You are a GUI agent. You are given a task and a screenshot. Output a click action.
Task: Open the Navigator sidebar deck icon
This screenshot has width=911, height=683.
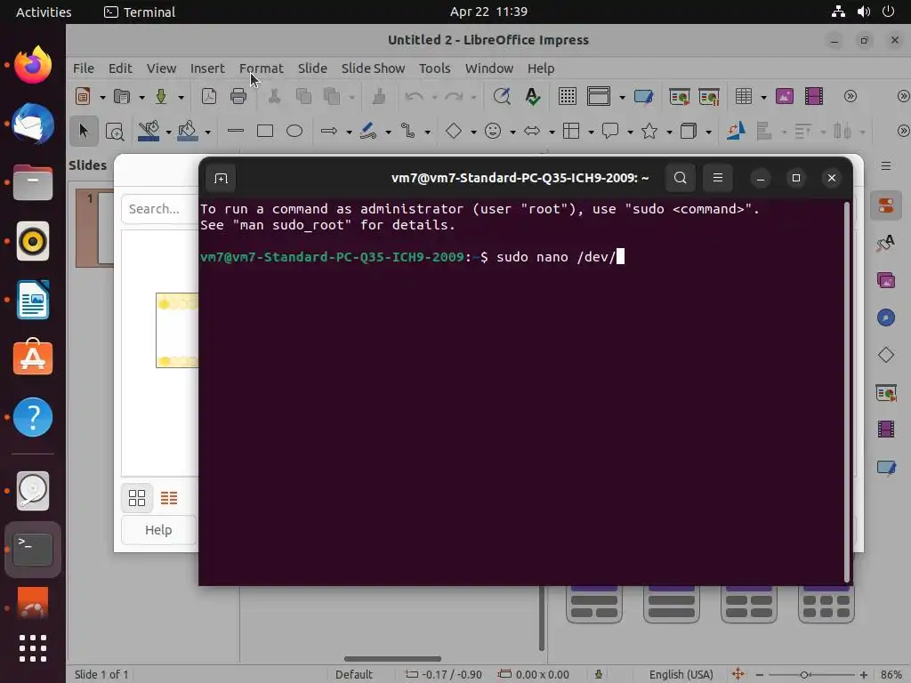(x=885, y=317)
